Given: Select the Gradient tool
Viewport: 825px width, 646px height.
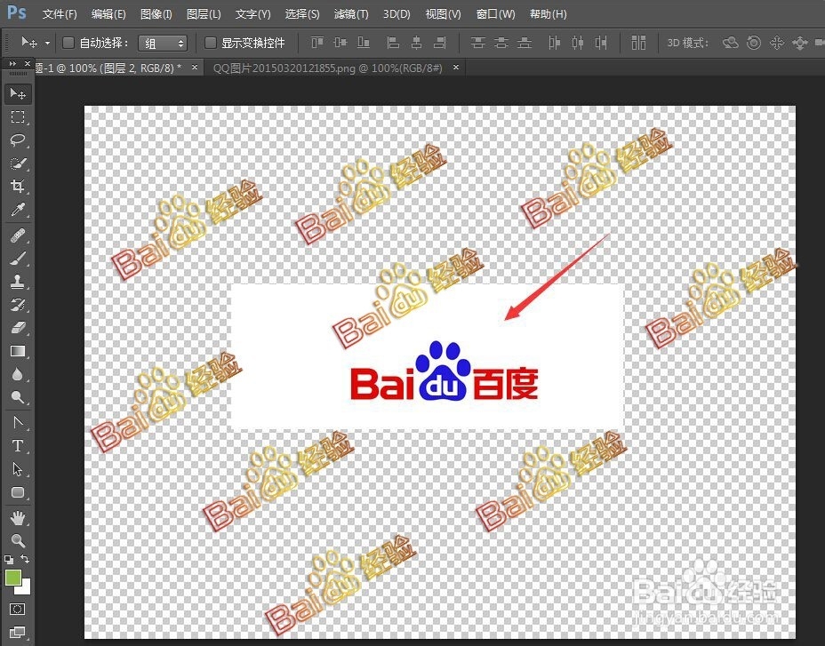Looking at the screenshot, I should pos(18,351).
